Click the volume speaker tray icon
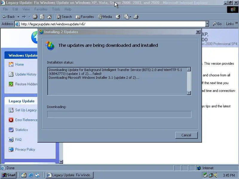Screen dimensions: 239x179 215,175
